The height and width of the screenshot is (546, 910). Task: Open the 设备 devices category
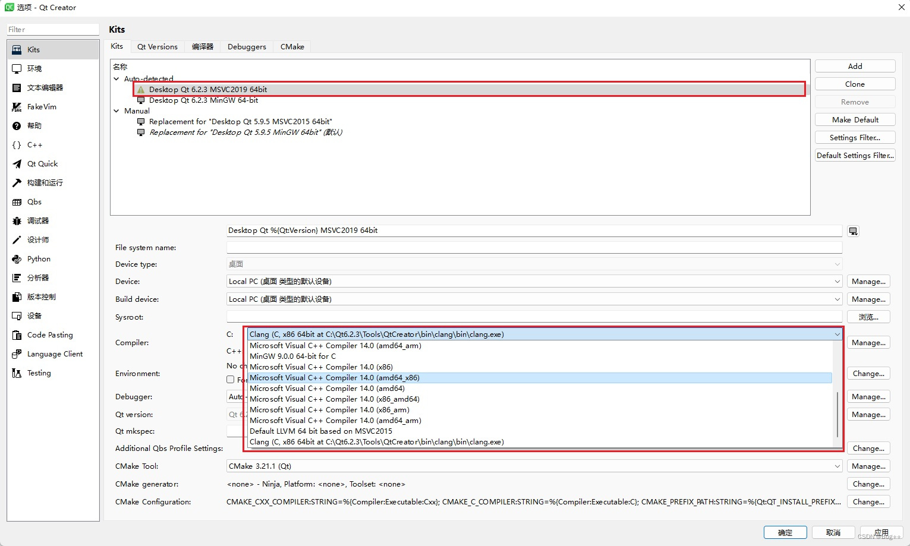[53, 315]
